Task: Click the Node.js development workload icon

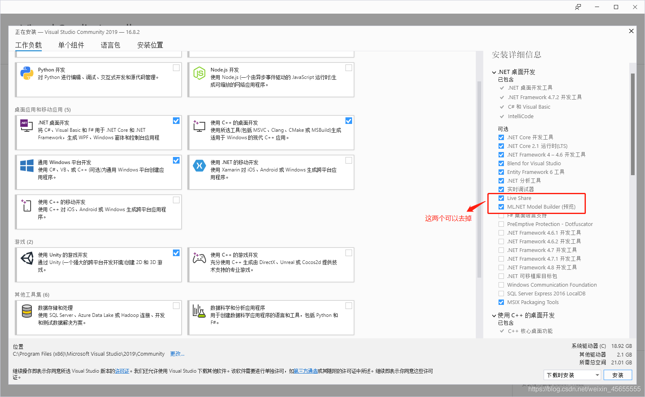Action: [199, 73]
